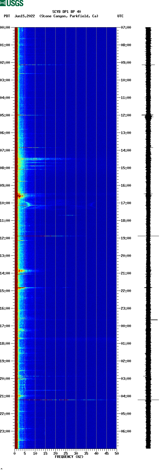Click the '00:00' PDT time label

pos(5,28)
